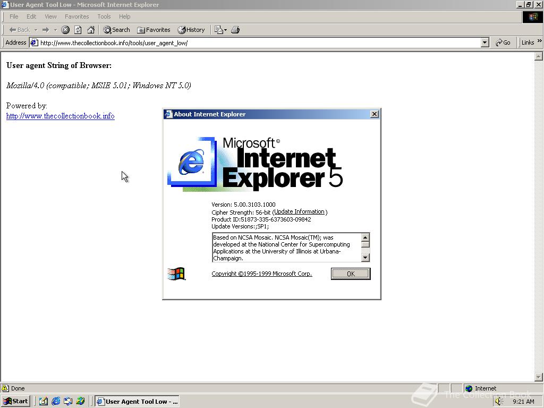
Task: Click the Windows flag logo in About dialog
Action: coord(176,274)
